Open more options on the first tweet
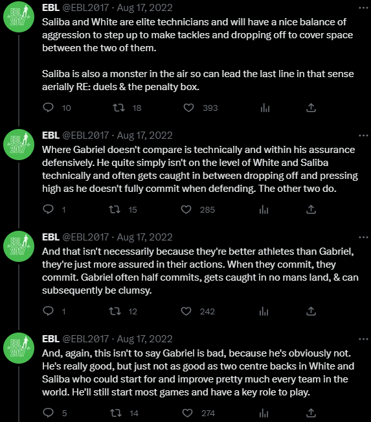 363,8
